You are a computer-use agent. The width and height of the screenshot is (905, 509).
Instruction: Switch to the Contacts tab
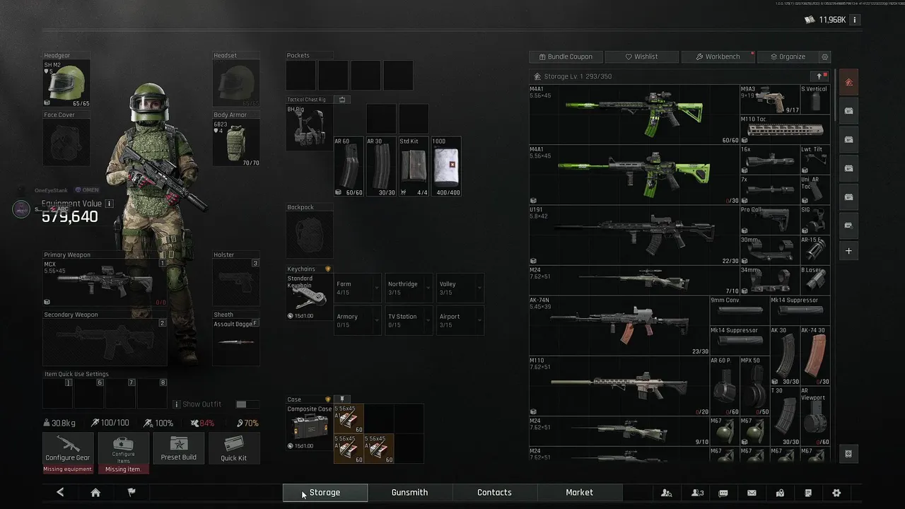coord(495,493)
